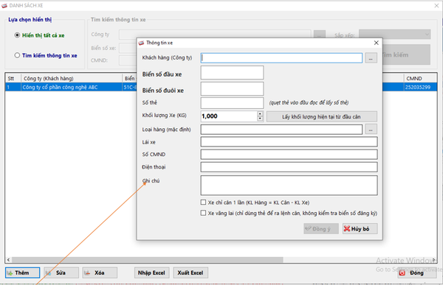Open customer browse button next to Khách hàng
This screenshot has width=443, height=285.
(371, 57)
